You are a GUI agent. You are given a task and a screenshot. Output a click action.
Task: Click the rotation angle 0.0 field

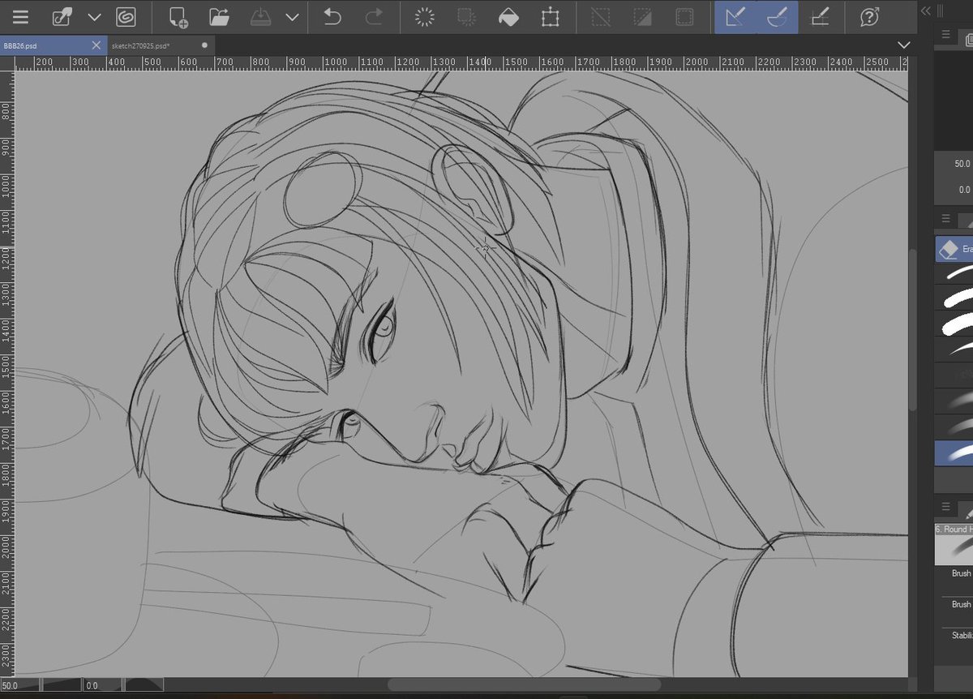click(102, 685)
